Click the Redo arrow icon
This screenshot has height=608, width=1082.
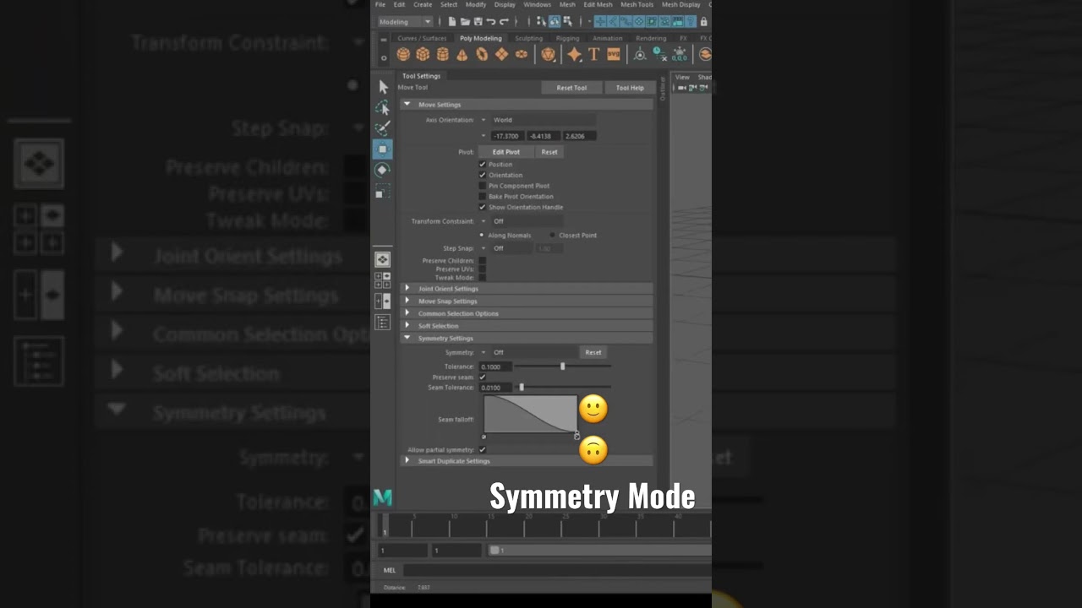(505, 21)
